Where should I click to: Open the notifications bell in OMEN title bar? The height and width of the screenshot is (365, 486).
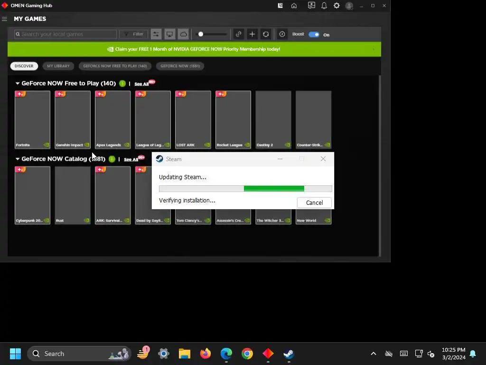[x=324, y=6]
